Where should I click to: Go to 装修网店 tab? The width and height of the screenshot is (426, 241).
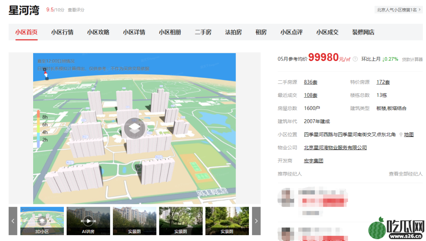pyautogui.click(x=363, y=32)
